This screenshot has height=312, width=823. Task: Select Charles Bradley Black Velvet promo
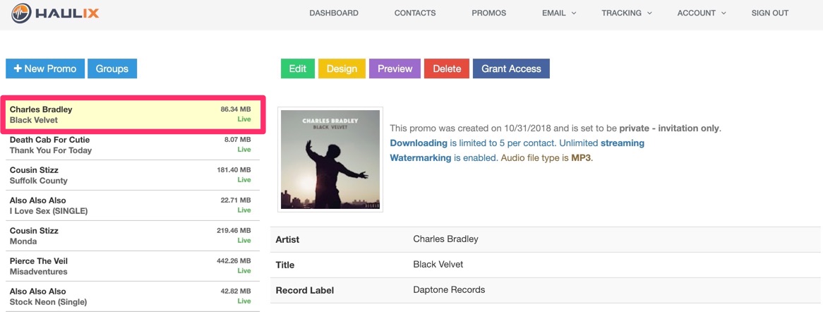(x=133, y=114)
